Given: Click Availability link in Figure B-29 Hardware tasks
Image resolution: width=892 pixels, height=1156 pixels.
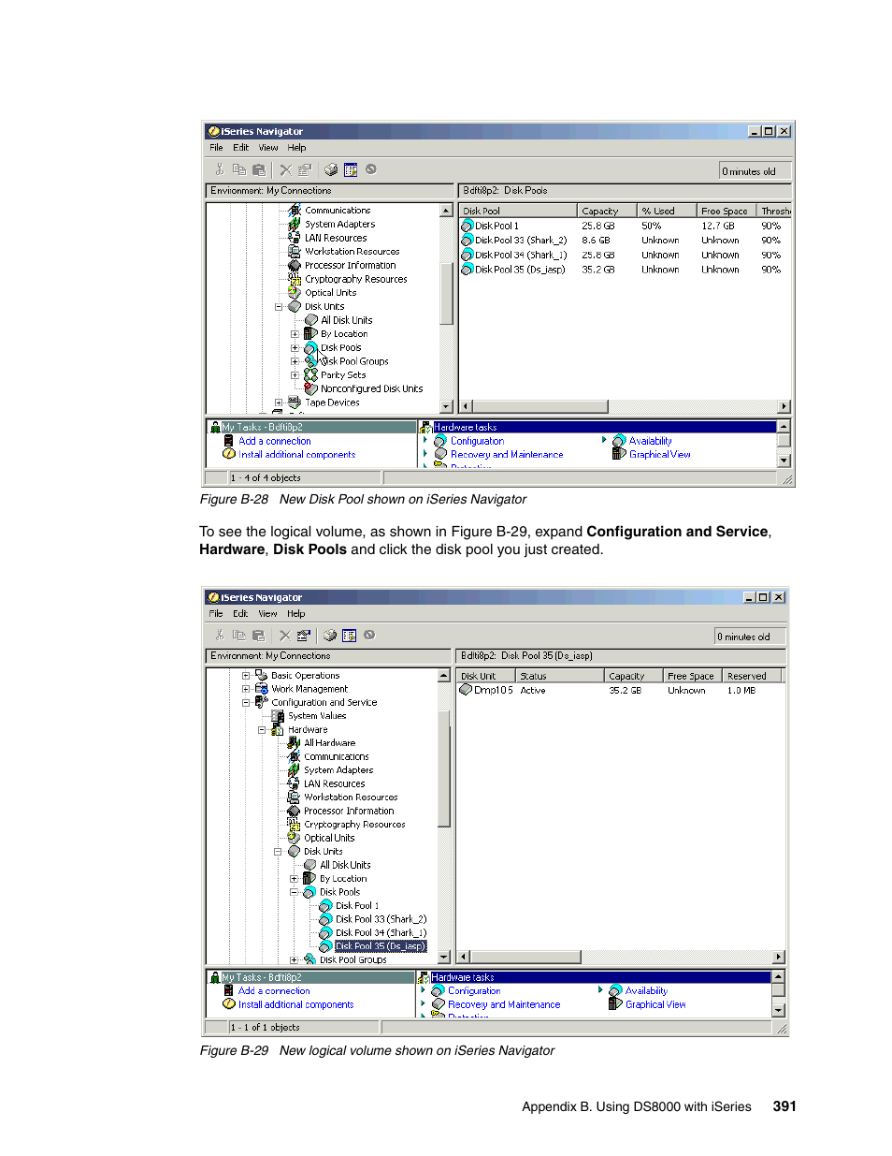Looking at the screenshot, I should pyautogui.click(x=646, y=991).
